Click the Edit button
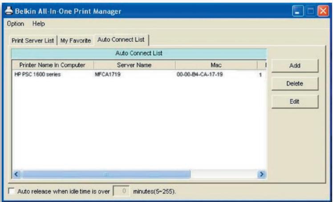The height and width of the screenshot is (202, 333). 295,101
